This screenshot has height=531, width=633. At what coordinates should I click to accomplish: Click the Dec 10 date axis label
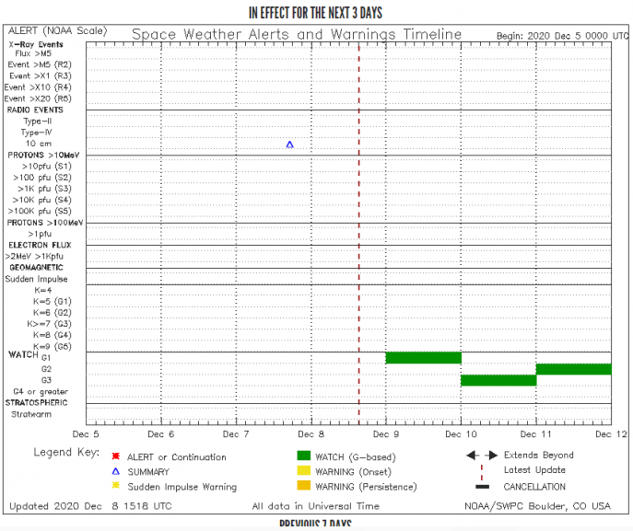(461, 434)
